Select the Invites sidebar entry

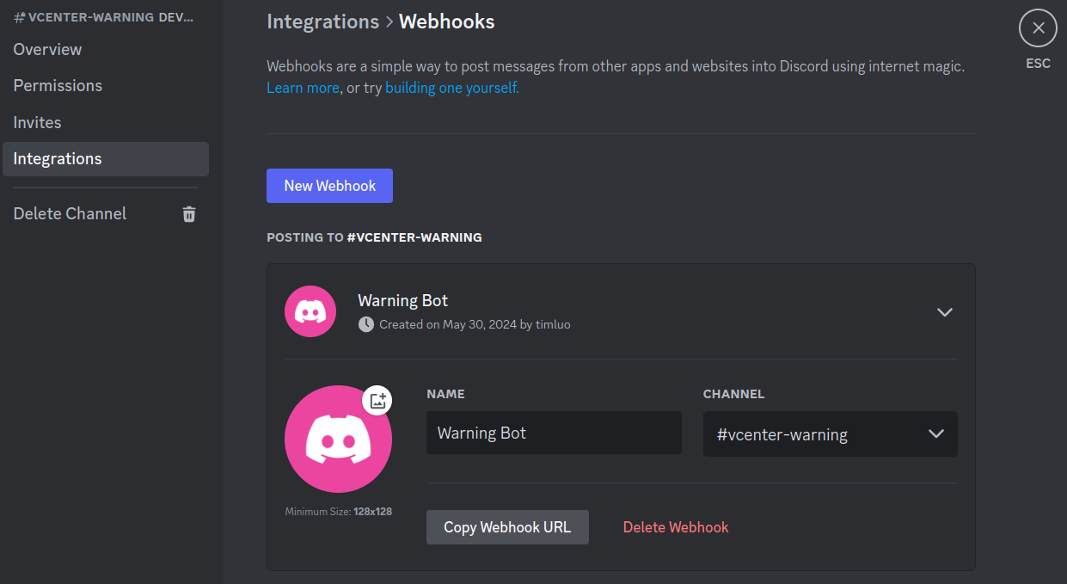37,122
